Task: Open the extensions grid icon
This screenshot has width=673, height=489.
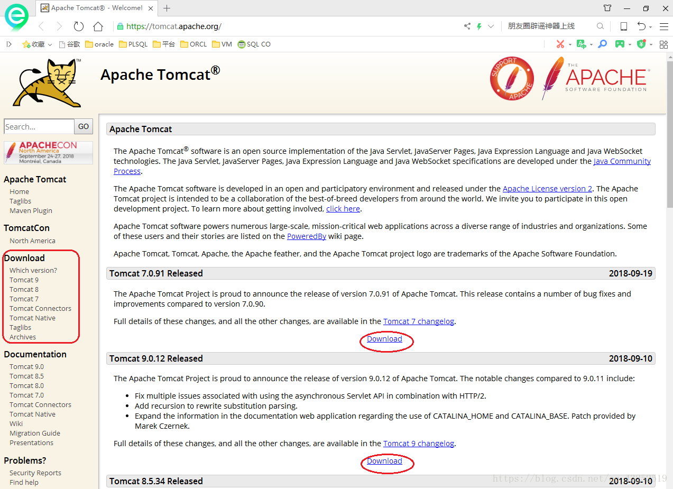Action: pos(663,44)
